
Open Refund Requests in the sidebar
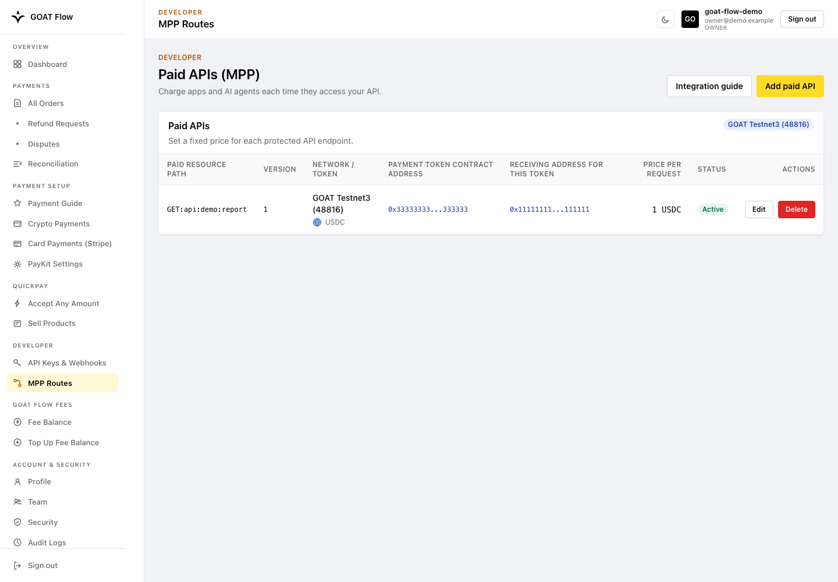pyautogui.click(x=63, y=123)
